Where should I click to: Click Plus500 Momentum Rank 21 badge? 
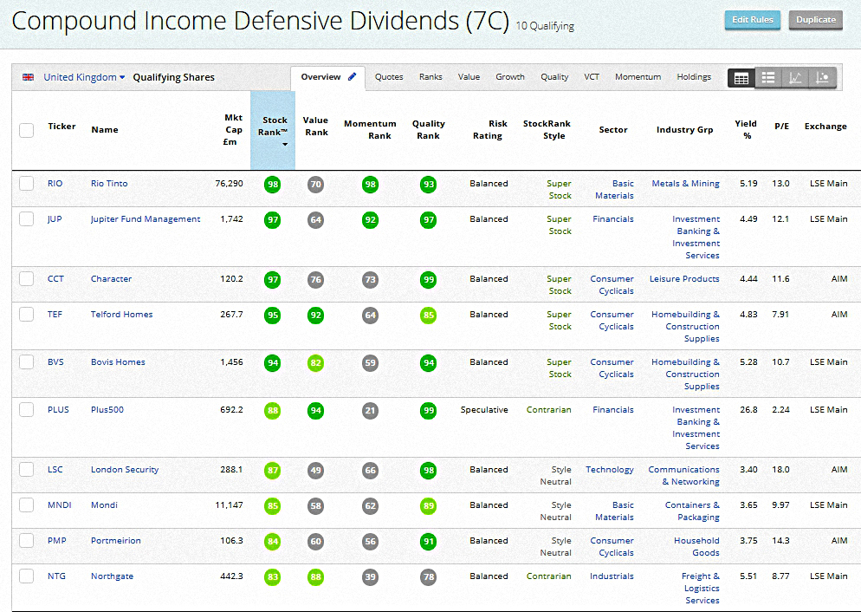(x=371, y=411)
